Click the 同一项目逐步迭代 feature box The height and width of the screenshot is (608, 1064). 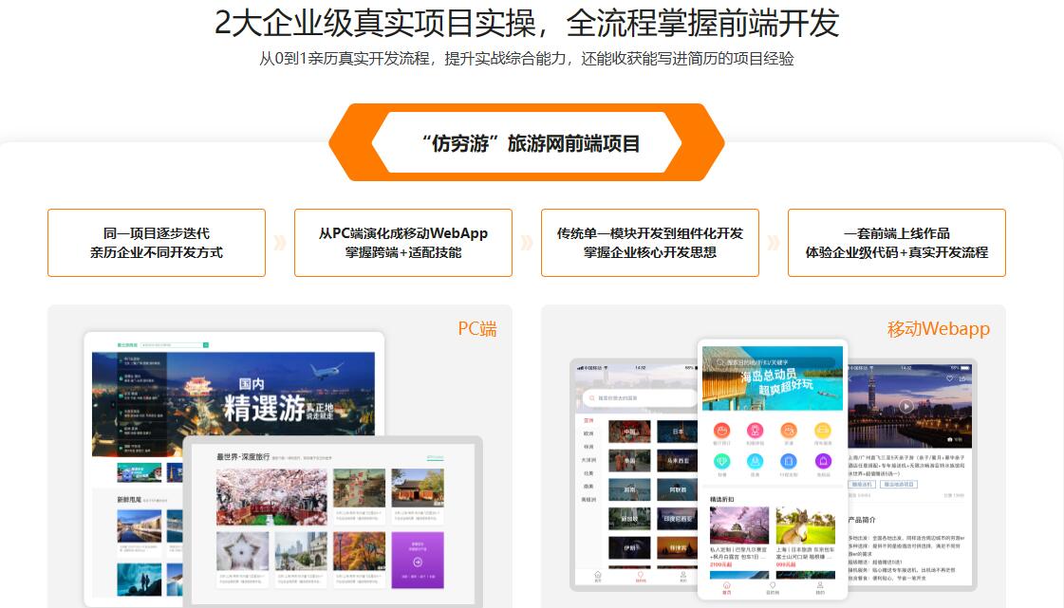click(157, 243)
